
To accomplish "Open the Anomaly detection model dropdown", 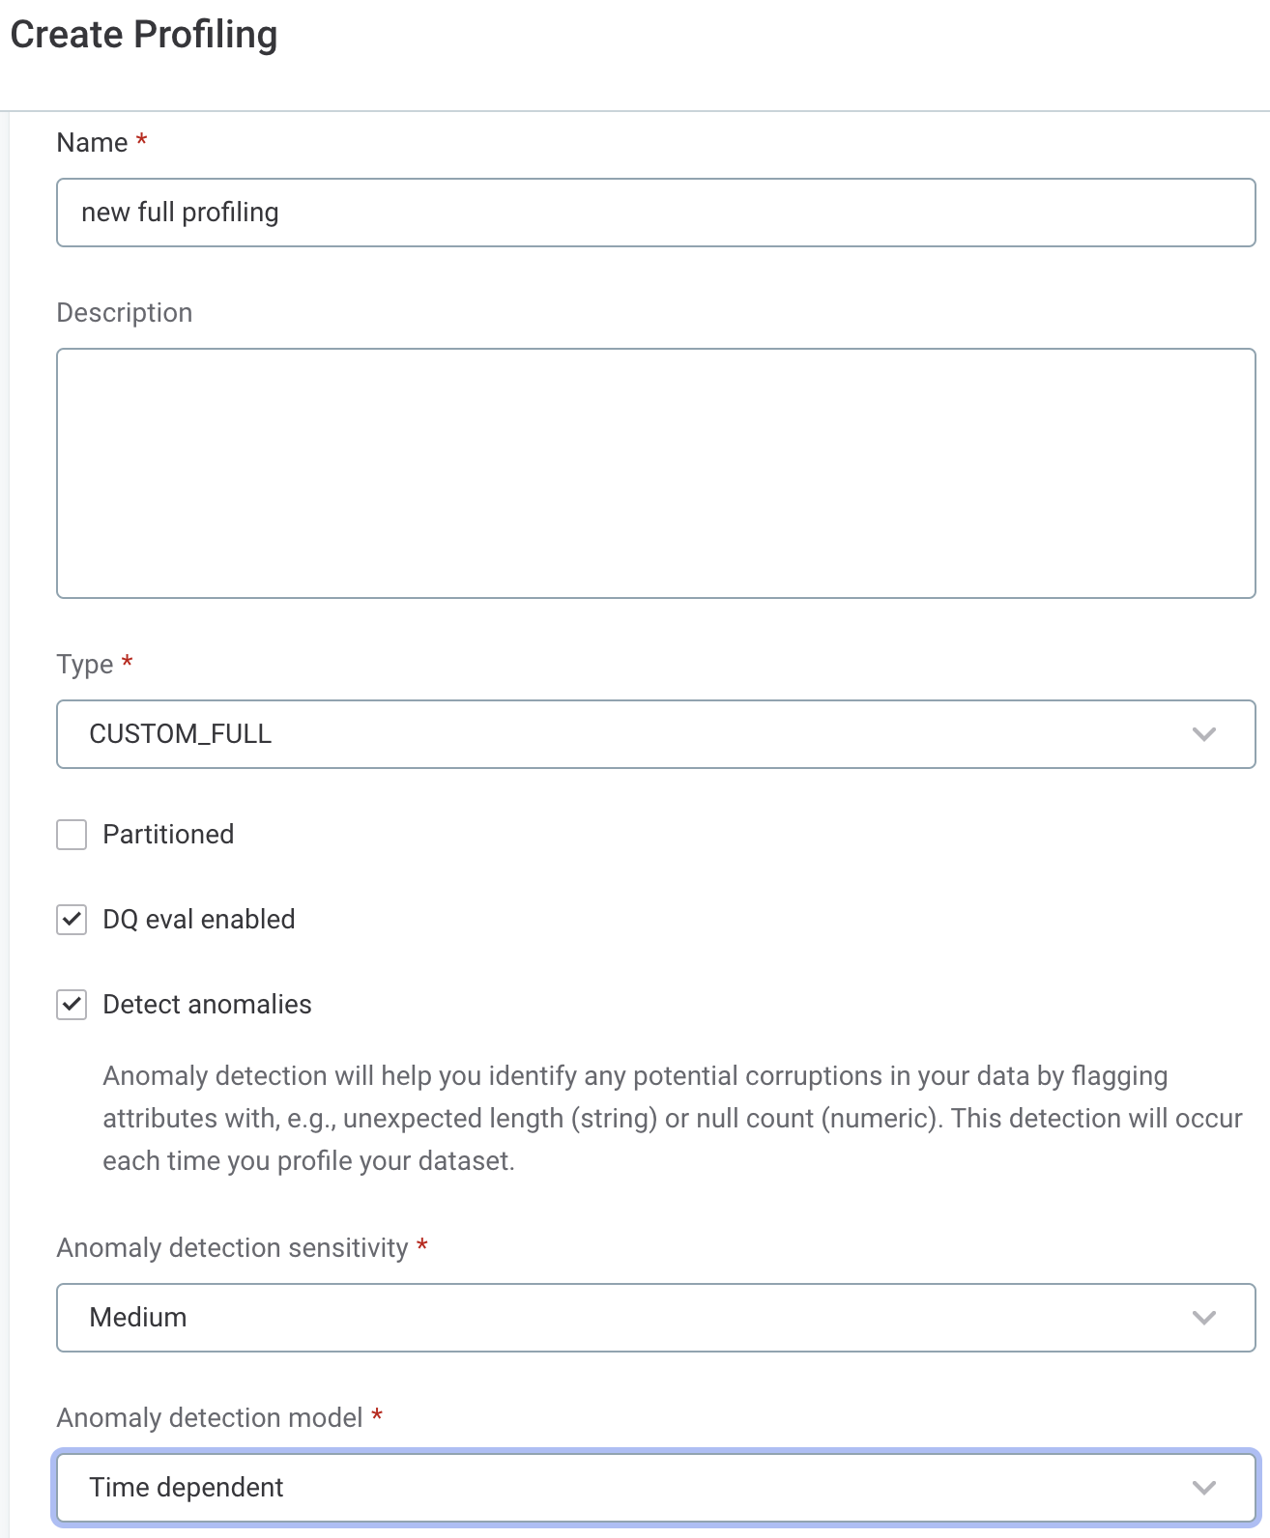I will click(655, 1488).
